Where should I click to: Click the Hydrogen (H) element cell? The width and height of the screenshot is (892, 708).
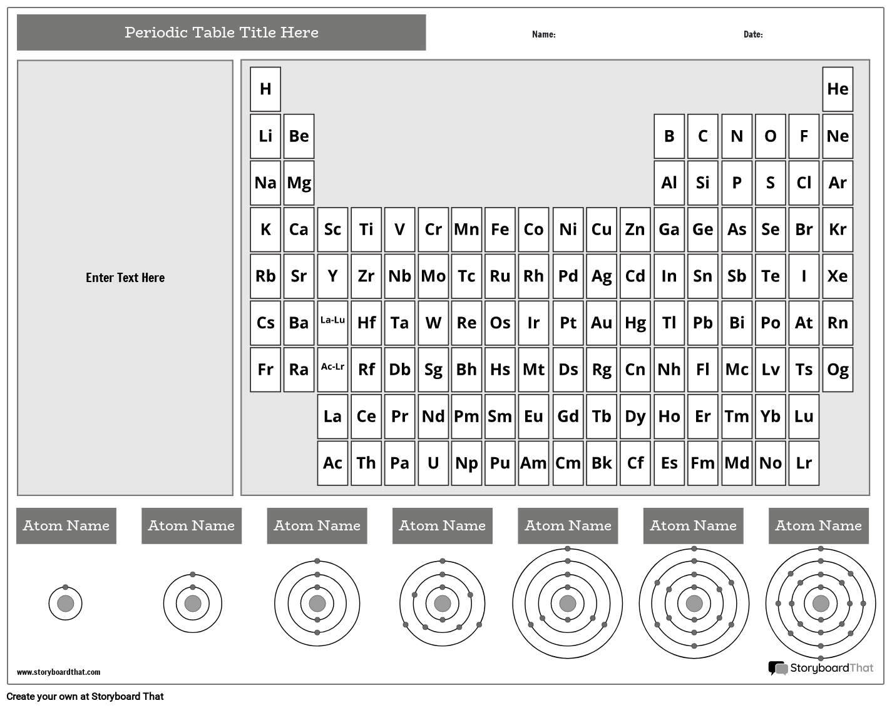pyautogui.click(x=265, y=89)
